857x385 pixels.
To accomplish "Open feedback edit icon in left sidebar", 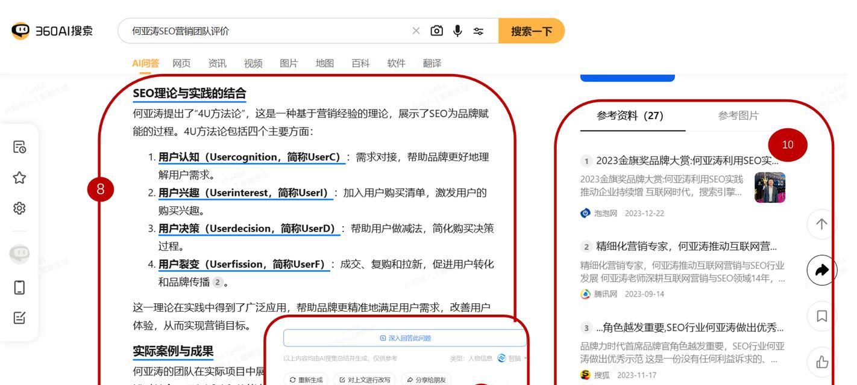I will coord(19,318).
